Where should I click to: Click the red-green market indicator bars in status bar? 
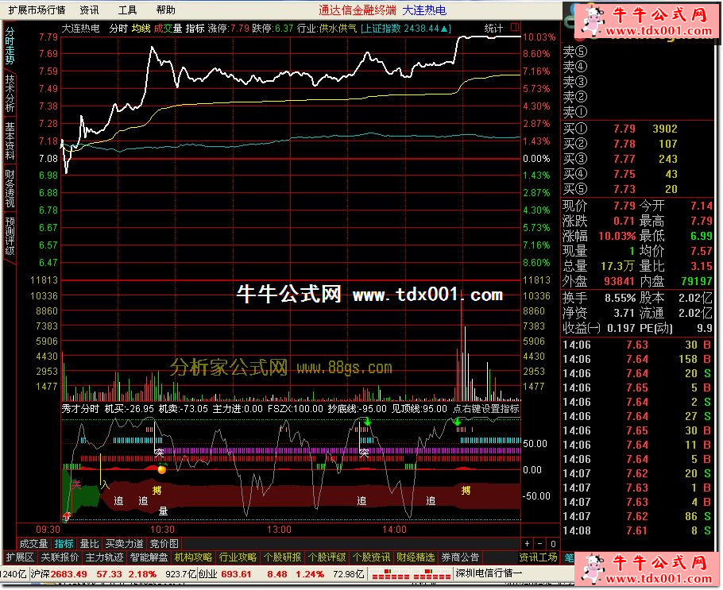[411, 574]
